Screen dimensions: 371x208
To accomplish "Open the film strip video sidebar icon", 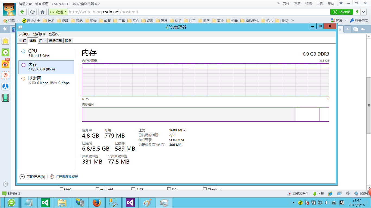I will coord(5,98).
